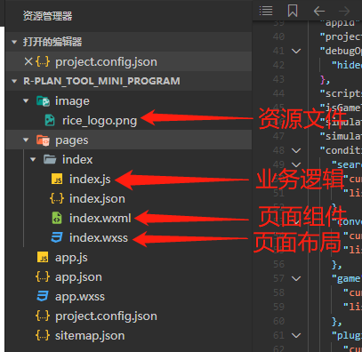Image resolution: width=362 pixels, height=352 pixels.
Task: Navigate back with the left arrow icon
Action: coord(319,12)
